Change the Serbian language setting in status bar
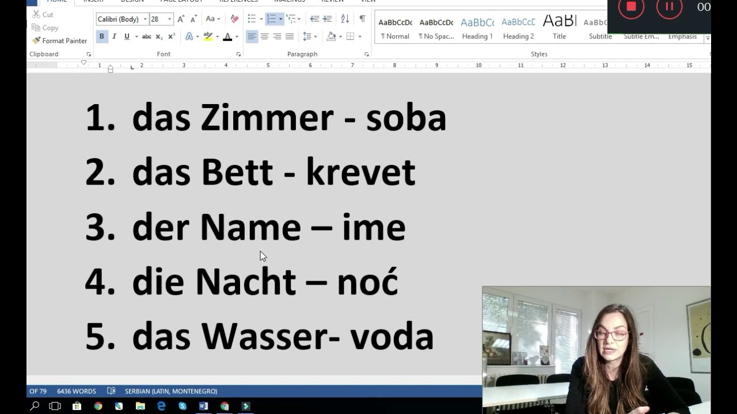Image resolution: width=737 pixels, height=414 pixels. 171,391
